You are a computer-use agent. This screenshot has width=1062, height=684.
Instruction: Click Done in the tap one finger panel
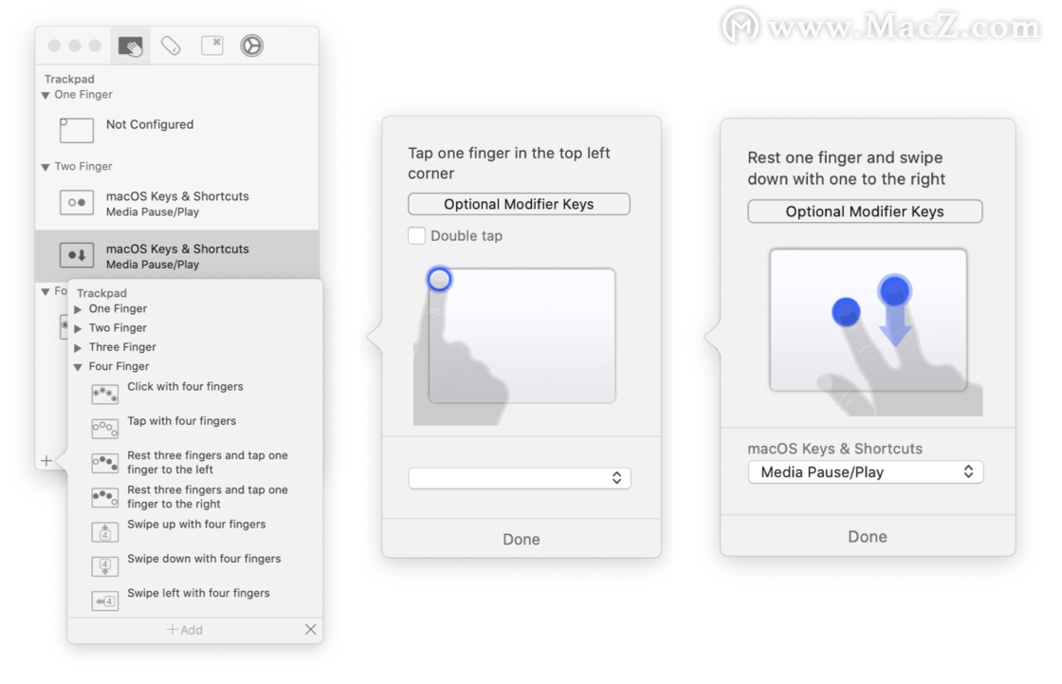coord(521,539)
